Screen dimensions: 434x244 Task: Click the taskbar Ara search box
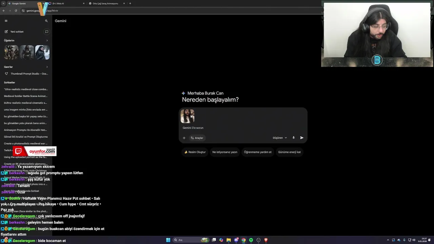pos(191,240)
